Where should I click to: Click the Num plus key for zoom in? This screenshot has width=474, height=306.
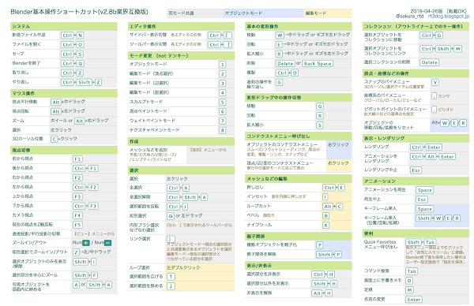pyautogui.click(x=86, y=243)
